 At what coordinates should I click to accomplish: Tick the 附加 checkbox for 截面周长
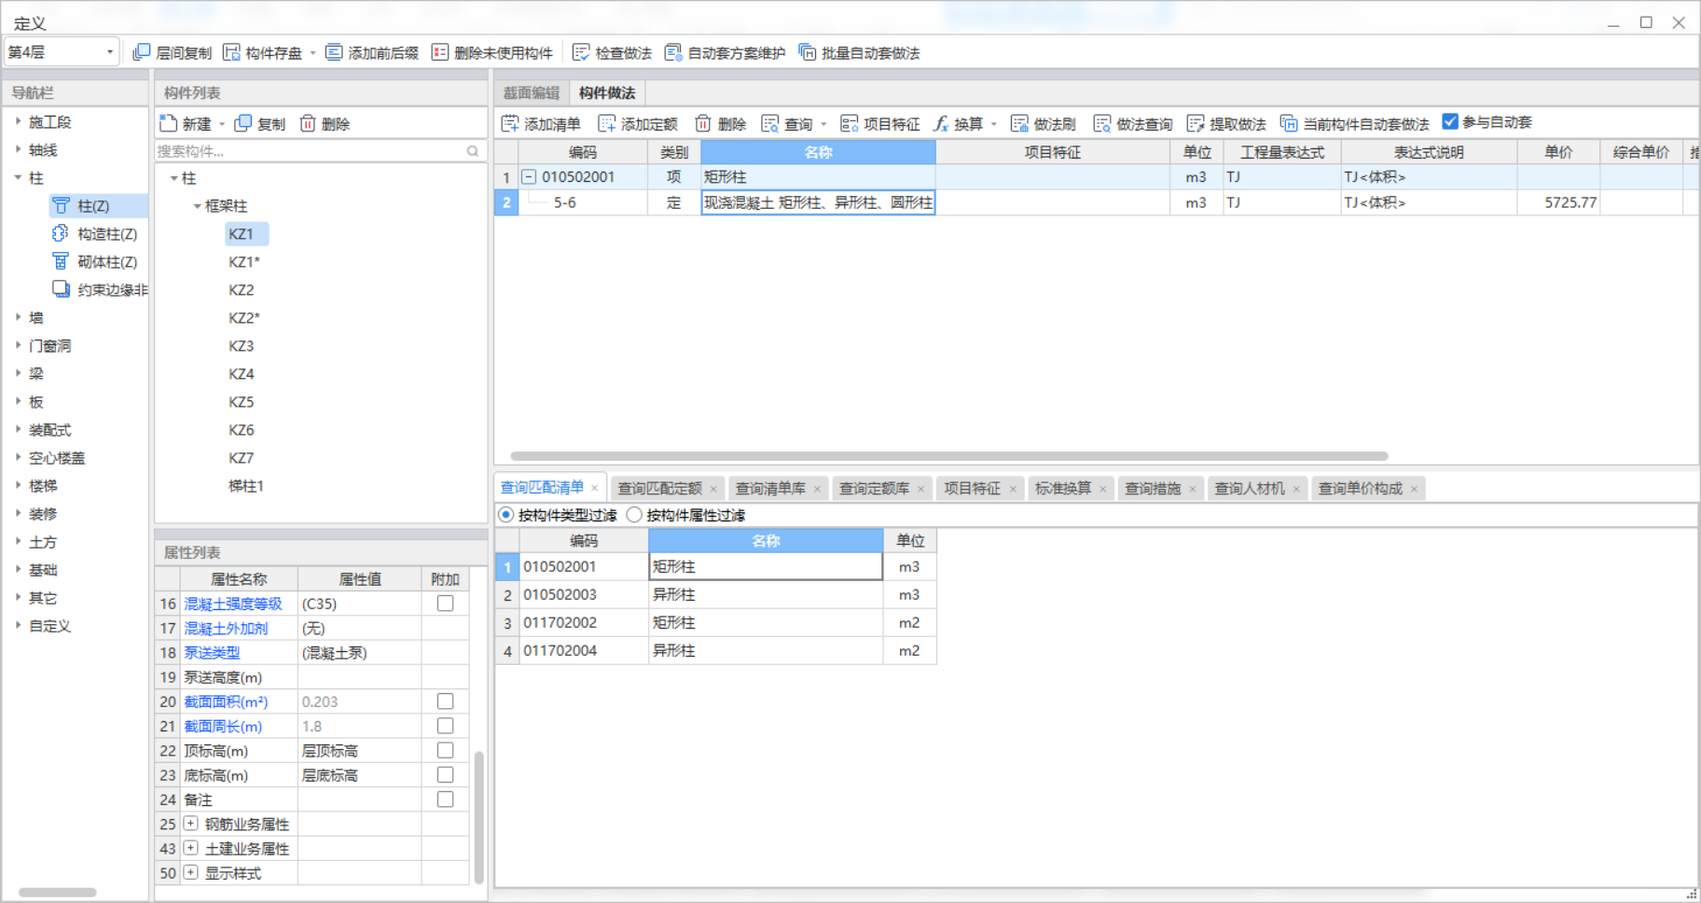(x=445, y=726)
